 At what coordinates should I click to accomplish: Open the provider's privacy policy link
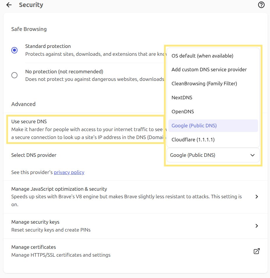point(69,172)
